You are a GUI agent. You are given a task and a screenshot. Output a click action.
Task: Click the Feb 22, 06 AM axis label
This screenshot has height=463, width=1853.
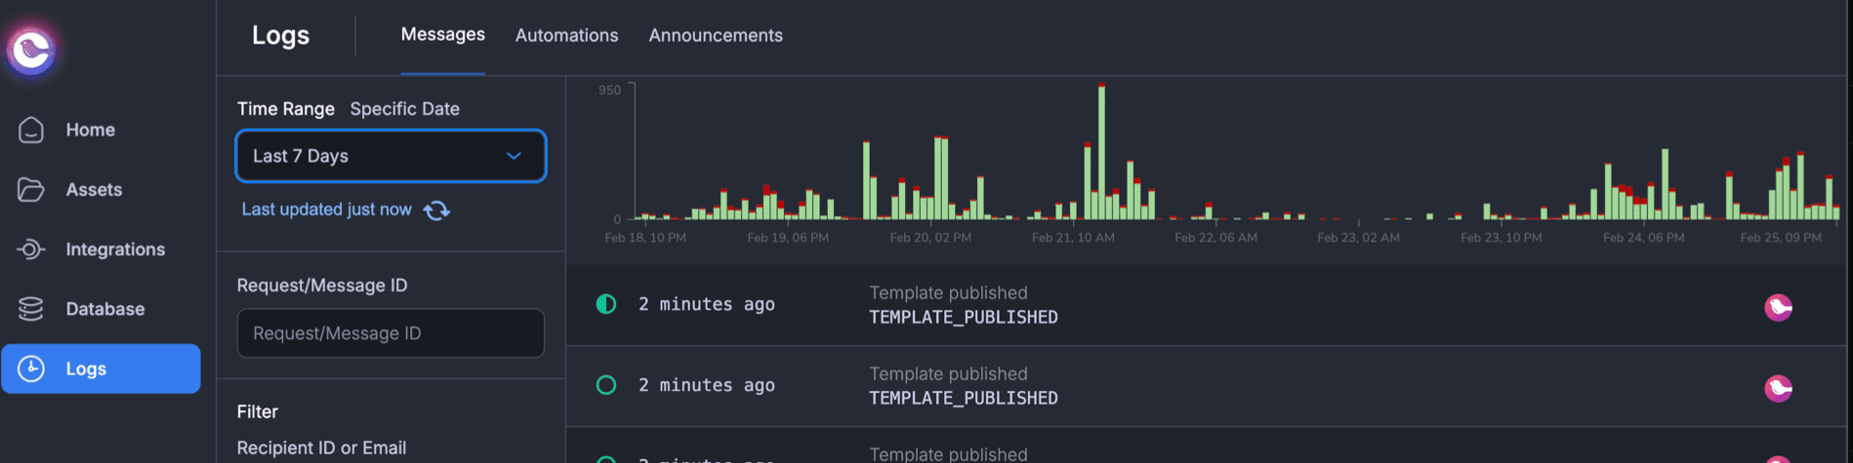coord(1215,238)
